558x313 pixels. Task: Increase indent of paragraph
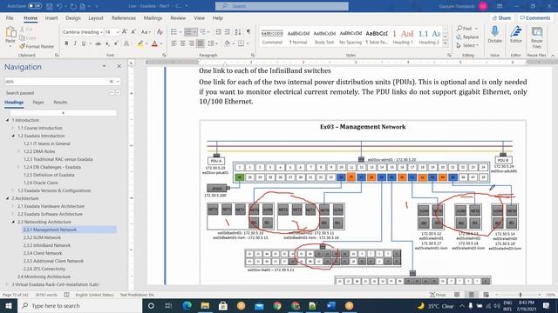point(227,32)
